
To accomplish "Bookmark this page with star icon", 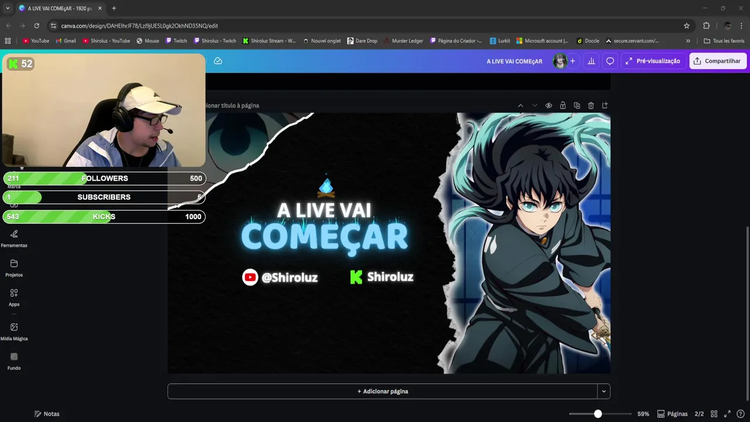I will click(687, 26).
